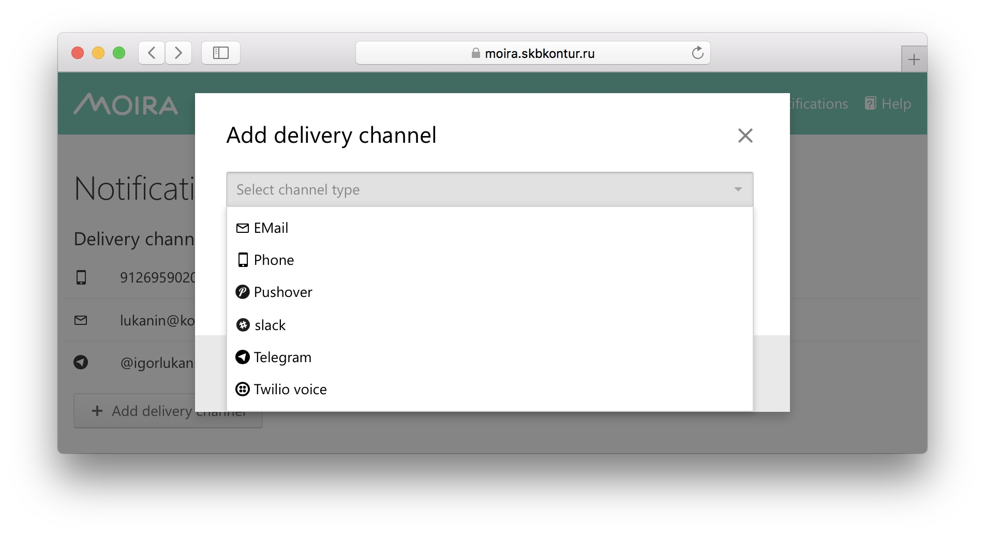Choose Telegram from the channel list
Screen dimensions: 985x536
coord(282,358)
